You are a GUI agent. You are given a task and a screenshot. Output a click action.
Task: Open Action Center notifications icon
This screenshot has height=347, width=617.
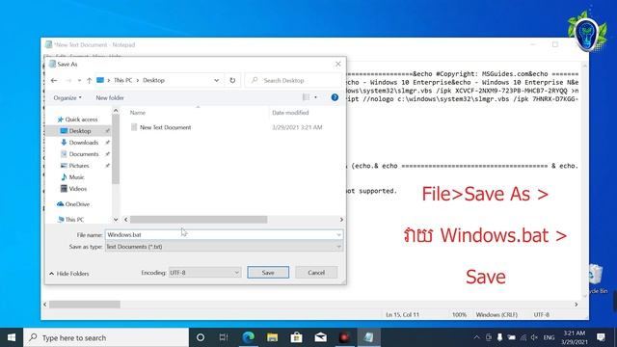coord(601,337)
